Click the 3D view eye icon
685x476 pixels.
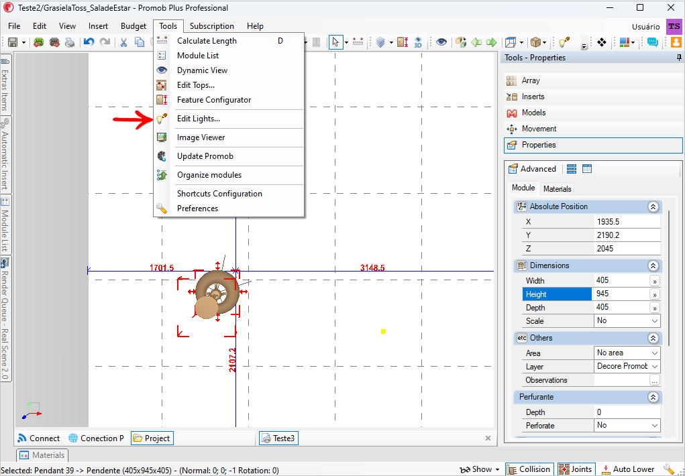pyautogui.click(x=418, y=42)
